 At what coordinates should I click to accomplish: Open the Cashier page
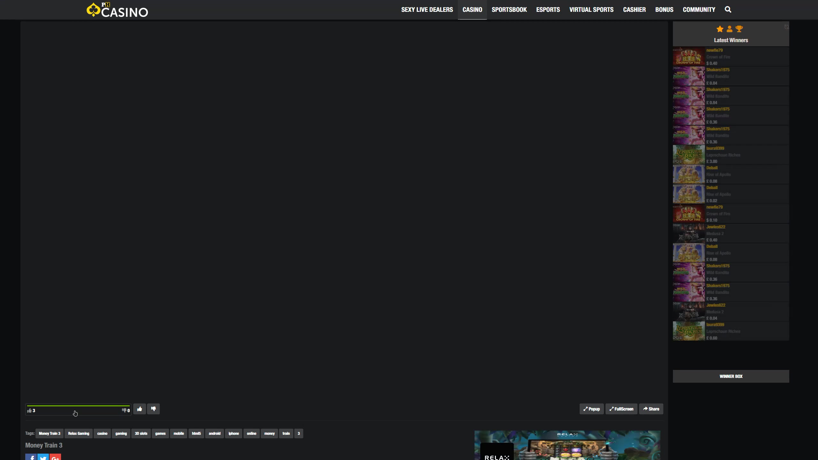click(634, 10)
